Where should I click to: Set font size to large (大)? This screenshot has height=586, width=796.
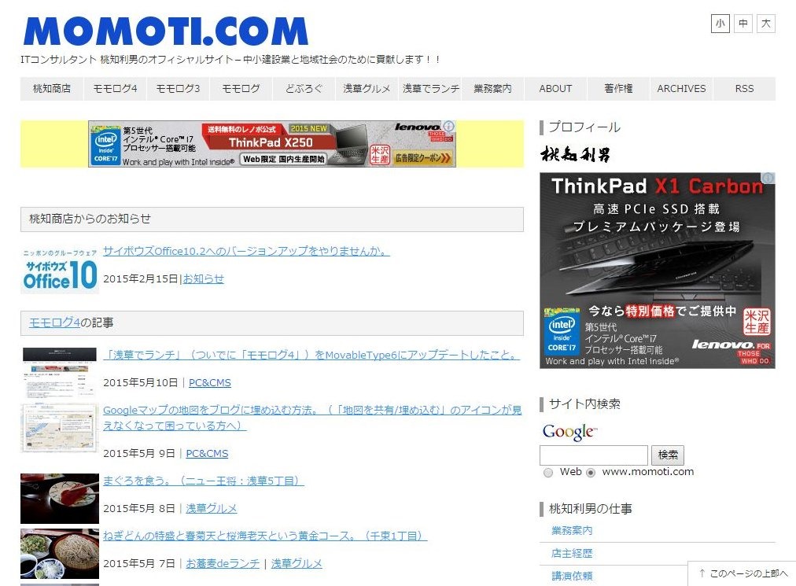point(766,24)
